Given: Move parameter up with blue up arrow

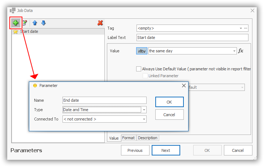Looking at the screenshot, I should [x=35, y=23].
